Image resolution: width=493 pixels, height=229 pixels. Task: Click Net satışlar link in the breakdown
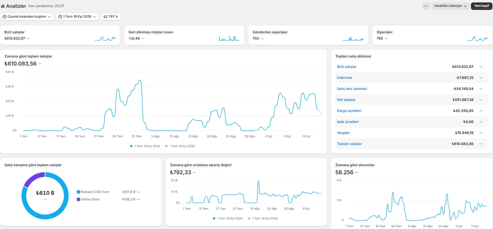[346, 100]
